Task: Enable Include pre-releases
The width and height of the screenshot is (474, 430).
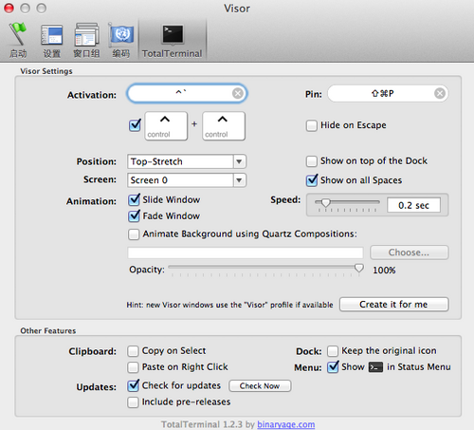Action: pos(133,402)
